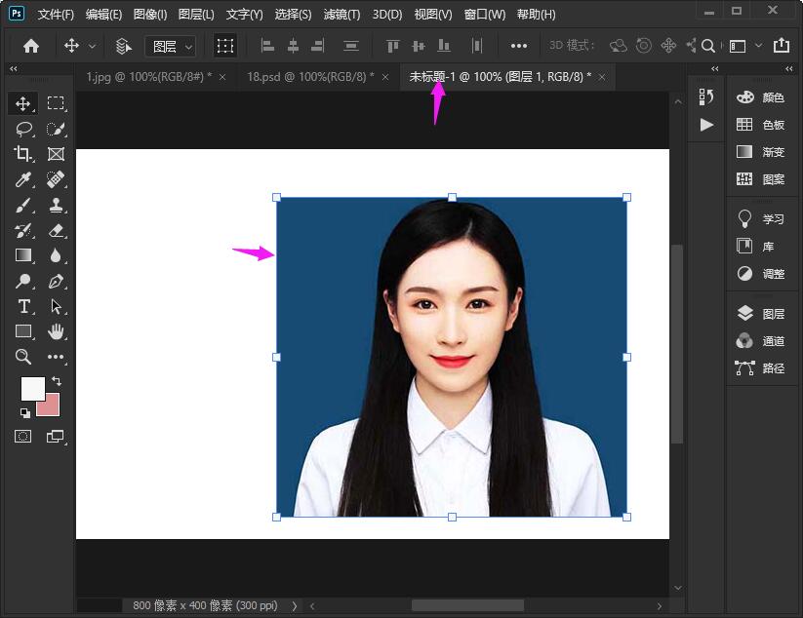Open the History panel icon
Viewport: 803px width, 618px height.
tap(706, 97)
